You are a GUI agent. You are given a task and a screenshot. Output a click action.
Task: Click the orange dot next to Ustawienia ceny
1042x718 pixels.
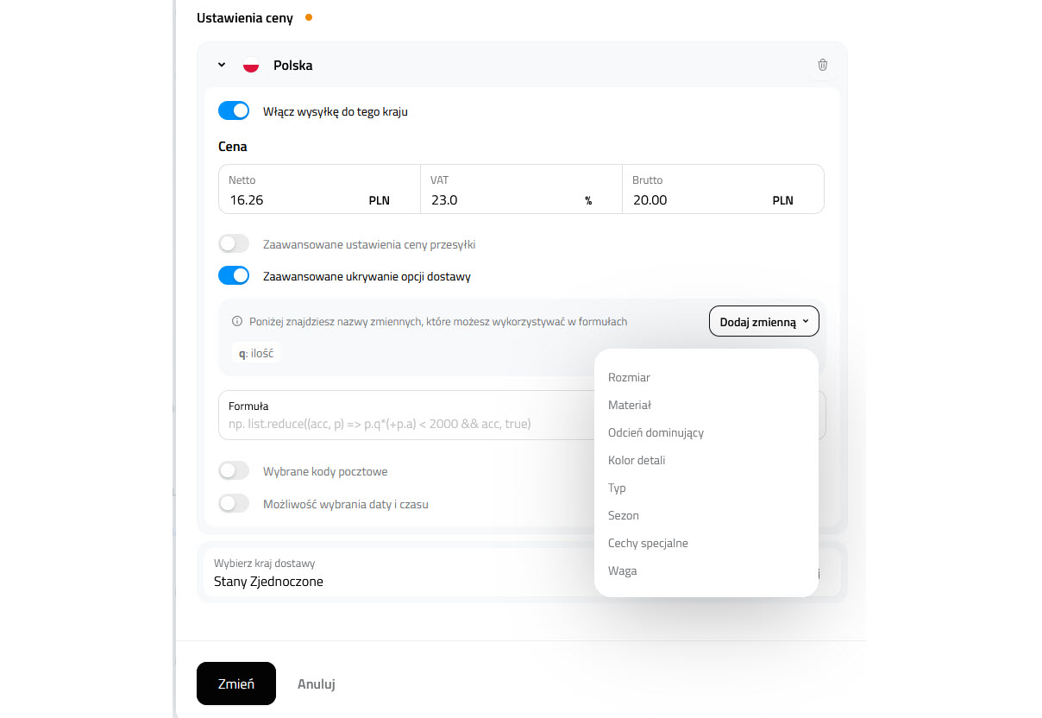point(309,17)
